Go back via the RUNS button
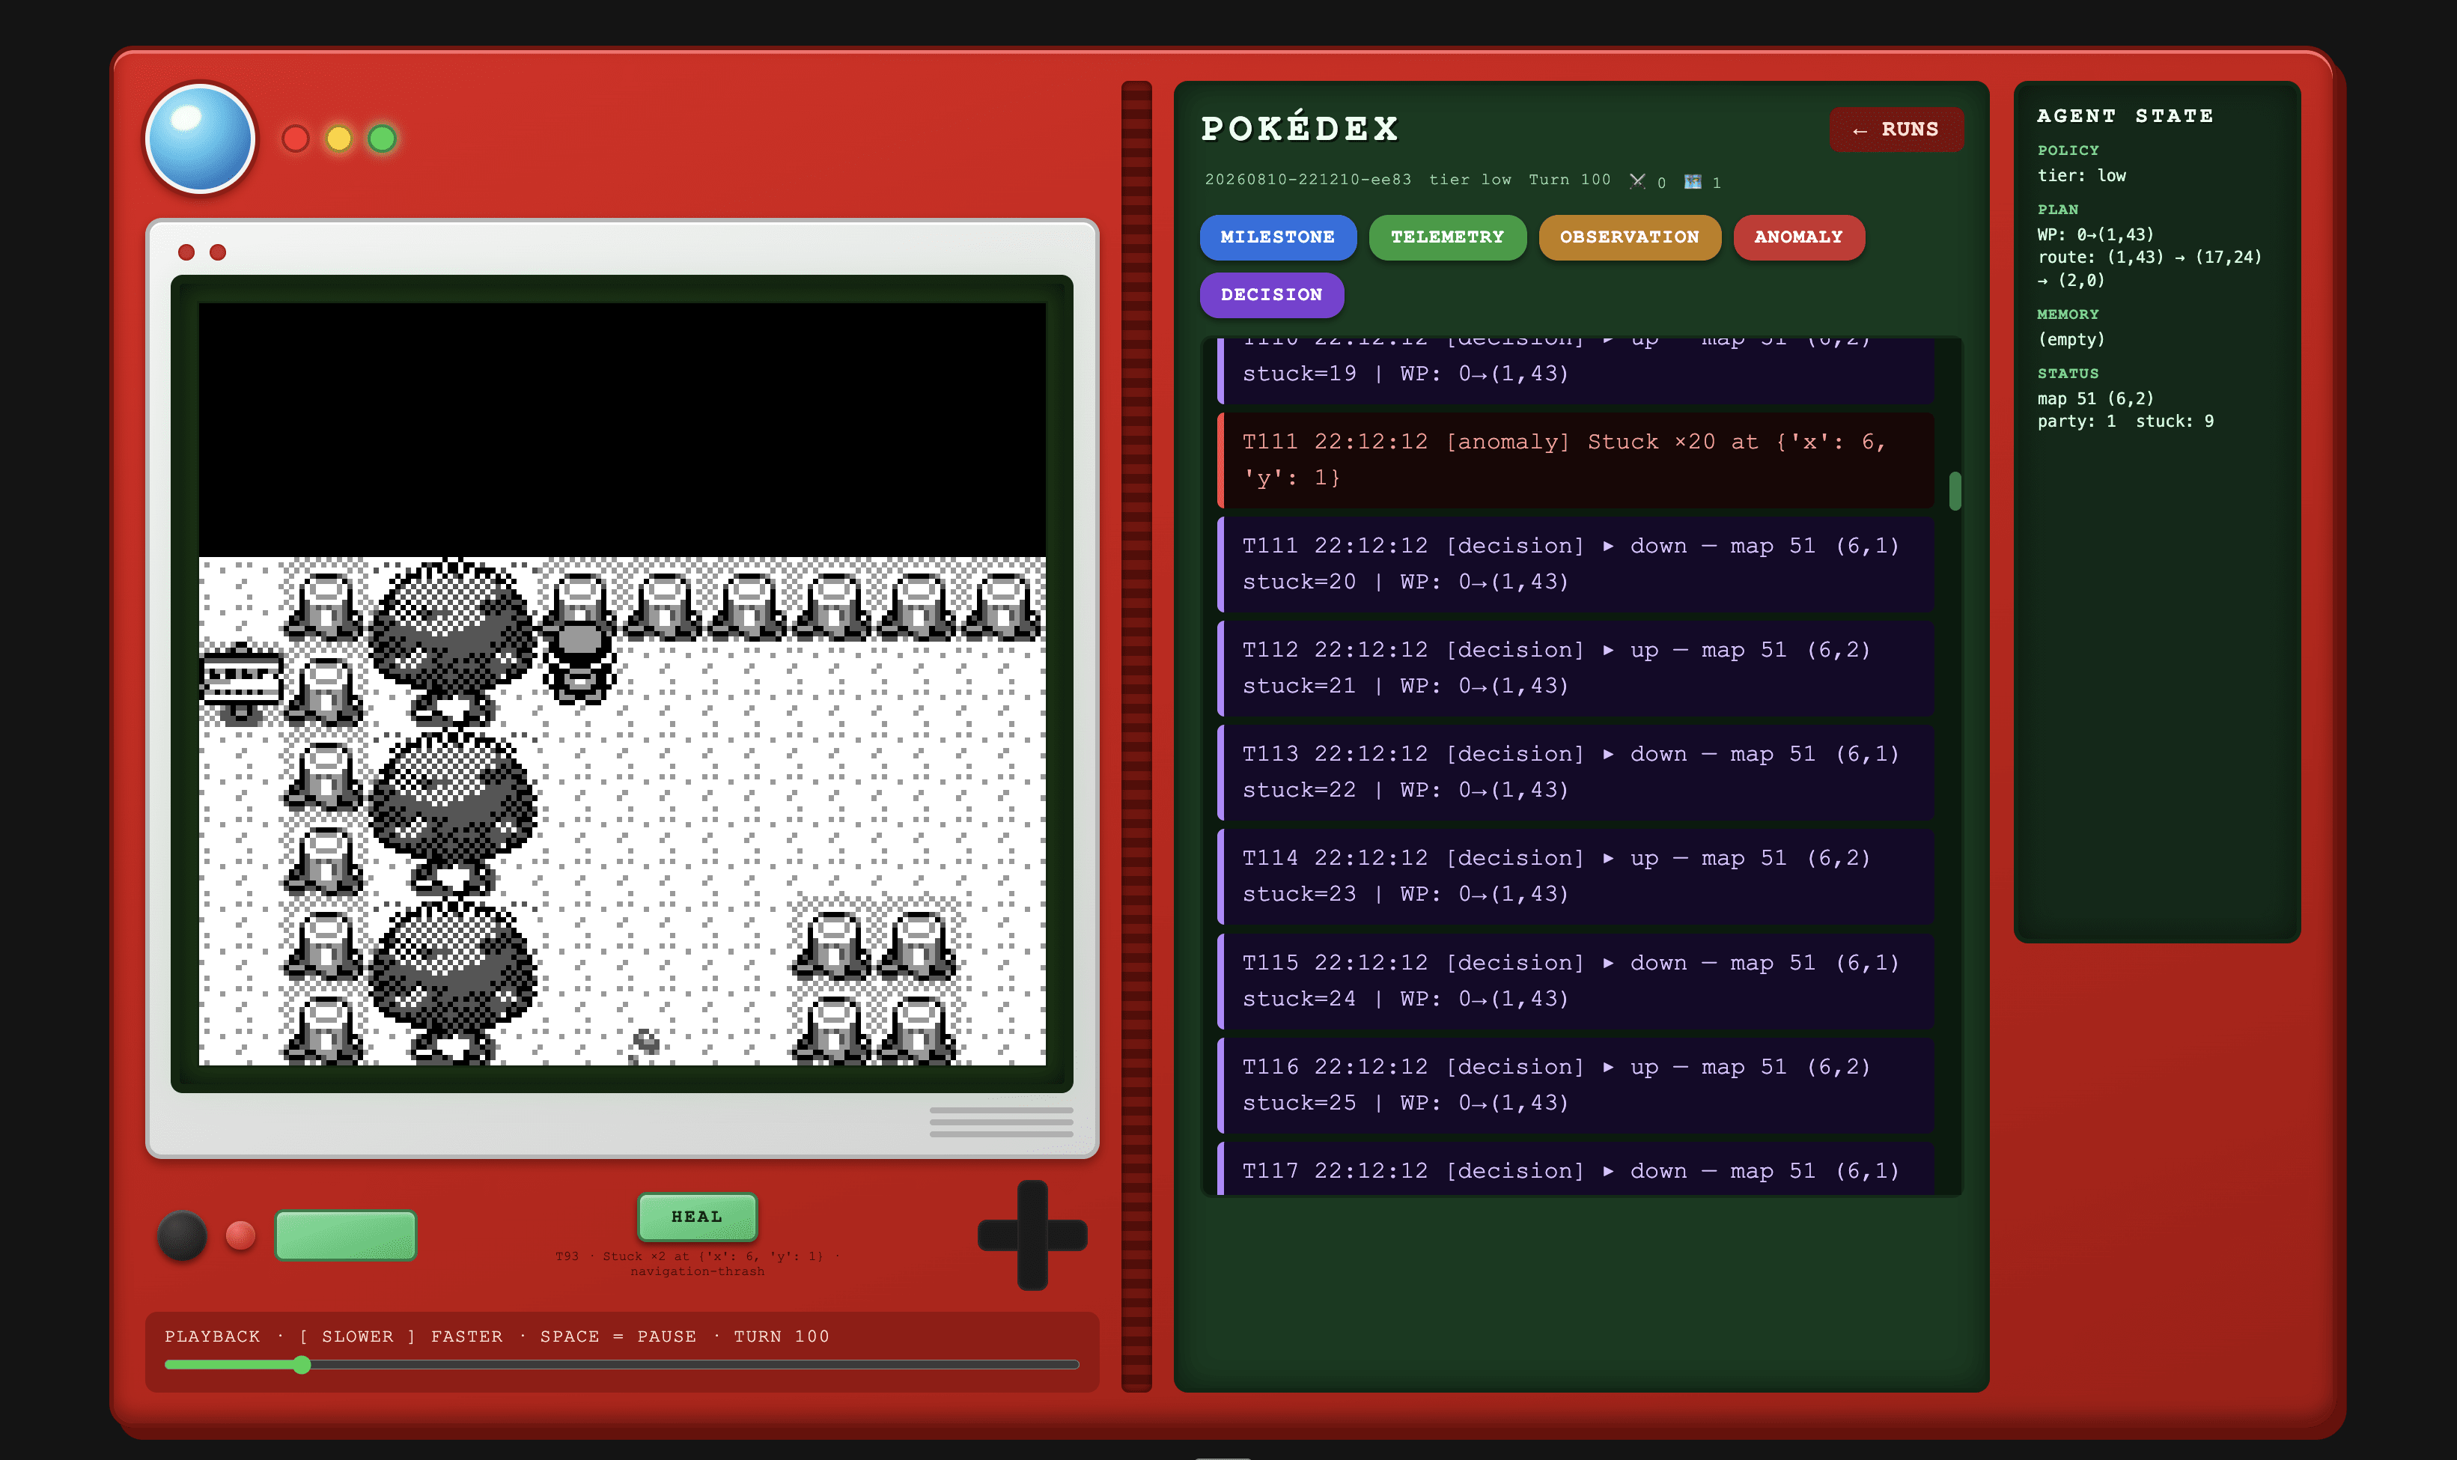This screenshot has width=2457, height=1460. click(1896, 130)
